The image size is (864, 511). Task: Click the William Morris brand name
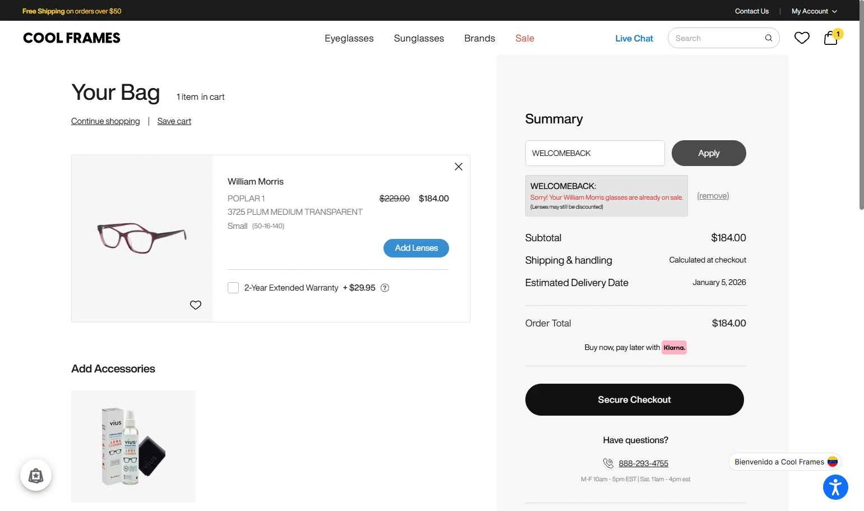pos(256,182)
